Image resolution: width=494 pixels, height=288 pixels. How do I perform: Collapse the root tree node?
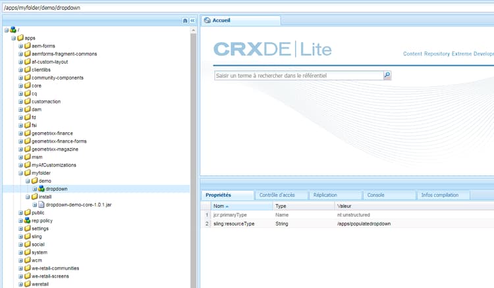coord(7,30)
